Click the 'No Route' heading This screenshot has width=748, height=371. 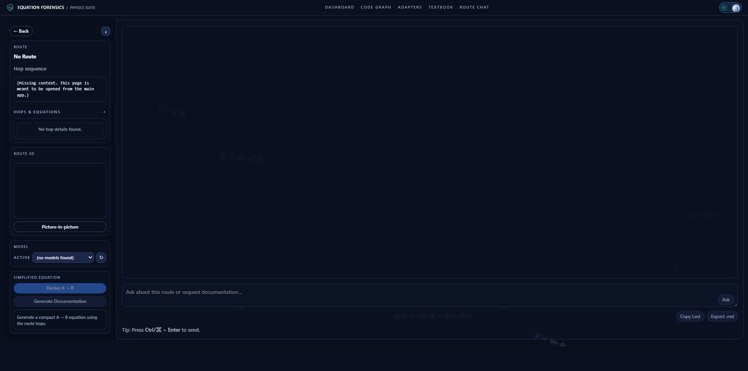point(25,56)
